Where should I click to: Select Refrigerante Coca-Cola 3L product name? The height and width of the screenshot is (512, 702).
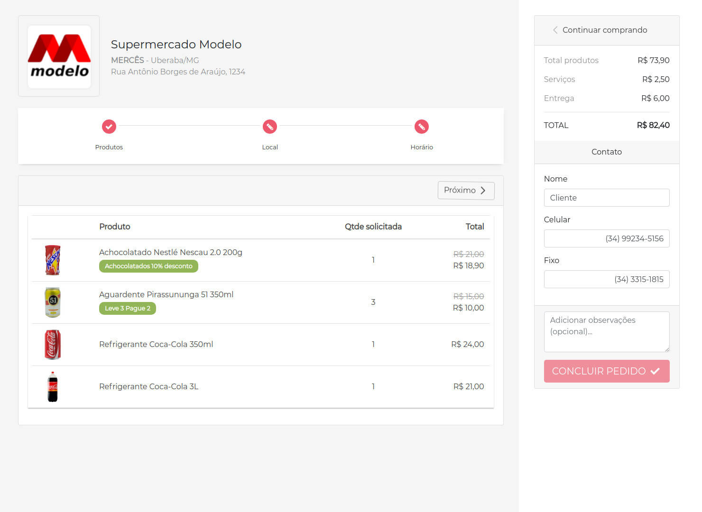pos(148,386)
